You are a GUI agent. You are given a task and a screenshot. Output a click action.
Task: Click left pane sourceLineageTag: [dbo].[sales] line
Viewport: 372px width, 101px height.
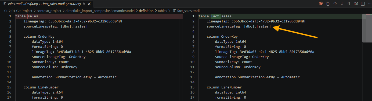(56, 26)
